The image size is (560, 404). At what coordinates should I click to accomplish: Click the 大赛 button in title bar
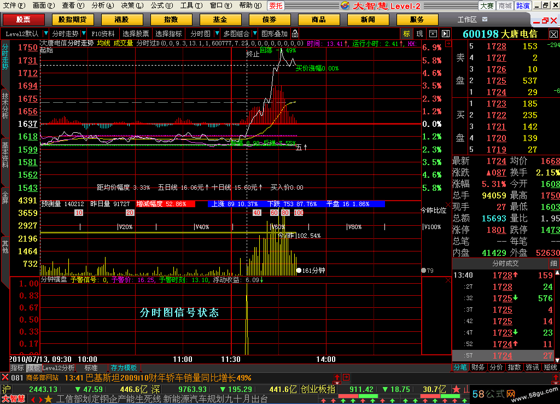click(486, 5)
